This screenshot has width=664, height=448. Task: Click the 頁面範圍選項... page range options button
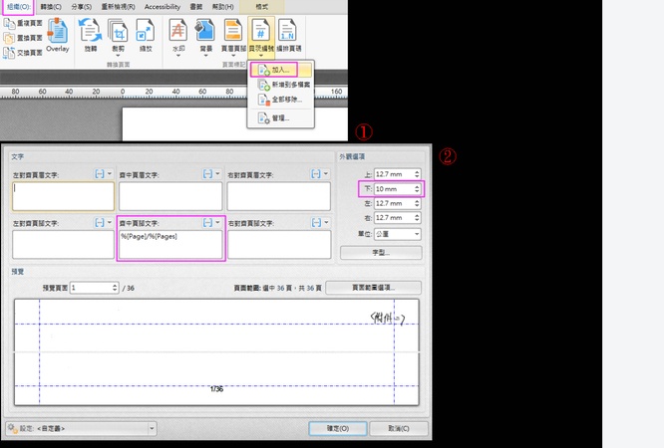[373, 288]
